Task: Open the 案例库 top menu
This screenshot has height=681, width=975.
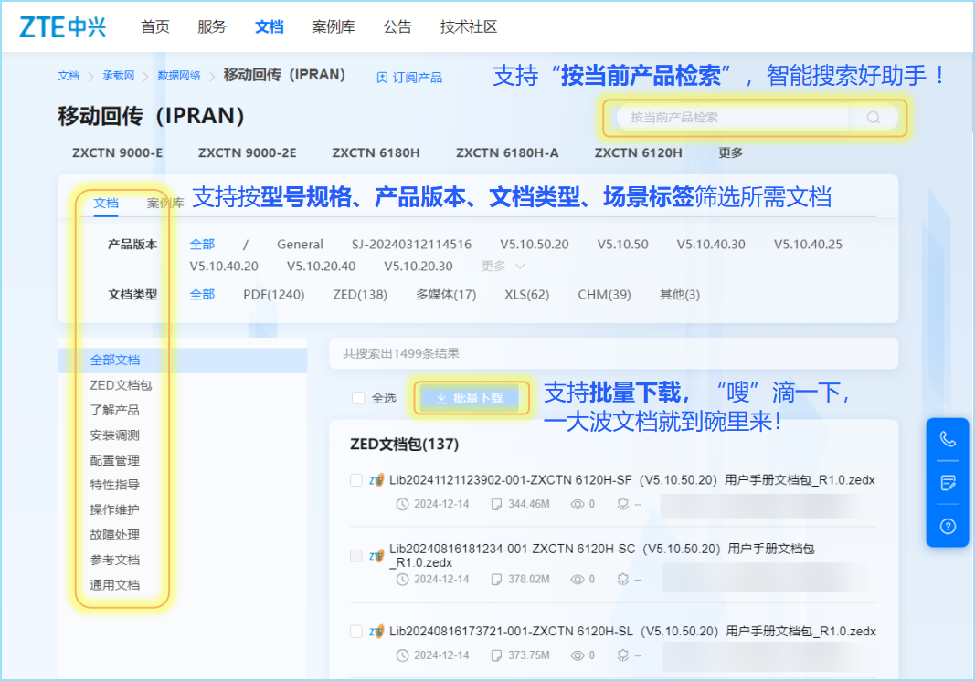Action: tap(334, 26)
